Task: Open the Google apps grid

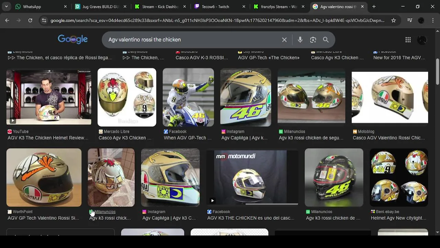Action: [408, 40]
